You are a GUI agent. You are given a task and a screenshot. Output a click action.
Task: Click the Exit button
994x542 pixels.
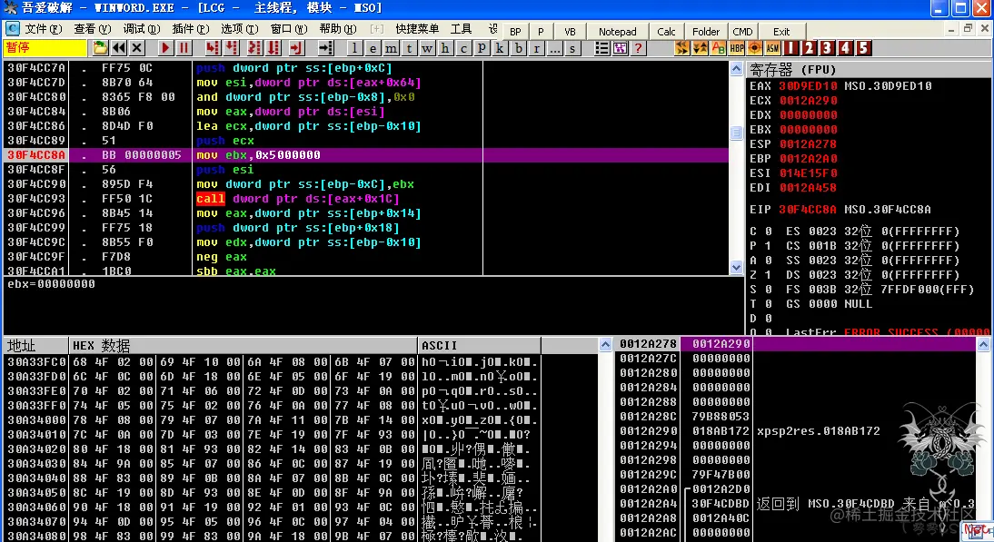(781, 32)
